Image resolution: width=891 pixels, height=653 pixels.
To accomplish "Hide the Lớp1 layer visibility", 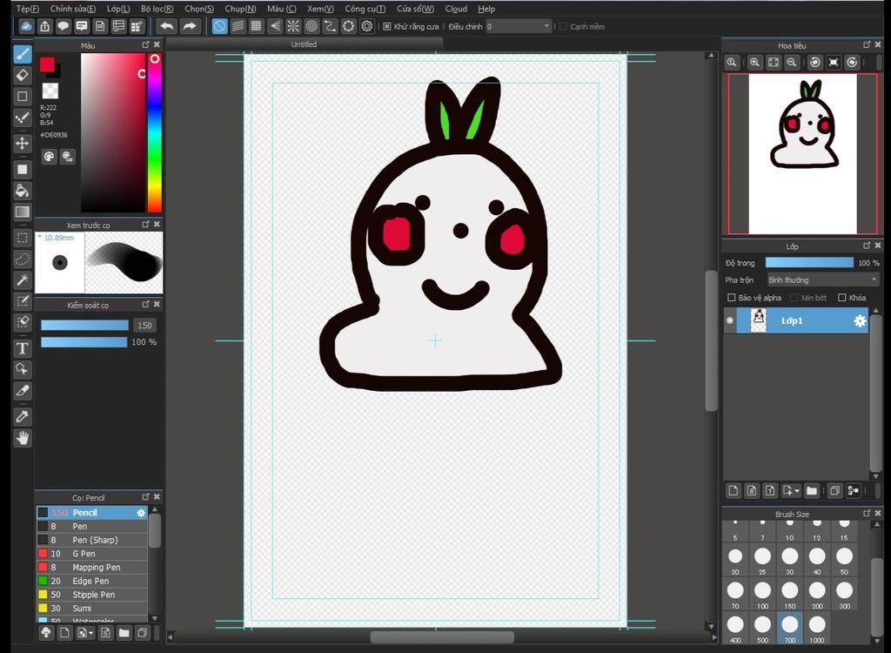I will pyautogui.click(x=730, y=320).
